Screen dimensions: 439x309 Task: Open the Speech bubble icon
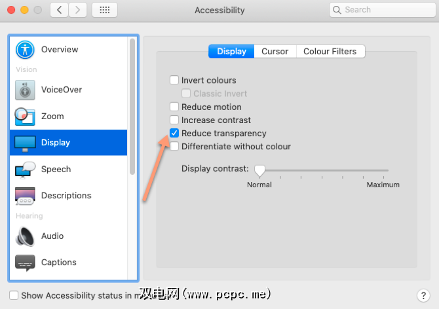pos(25,169)
